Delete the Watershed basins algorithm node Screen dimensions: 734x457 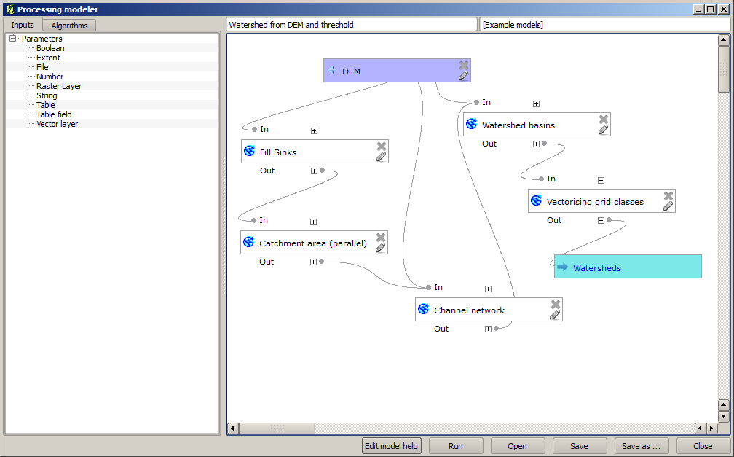pos(603,120)
